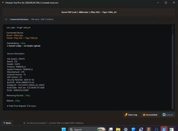178x131 pixels.
Task: Click the 'Total Time Elapsed: 518 msecs' line
Action: pos(21,106)
